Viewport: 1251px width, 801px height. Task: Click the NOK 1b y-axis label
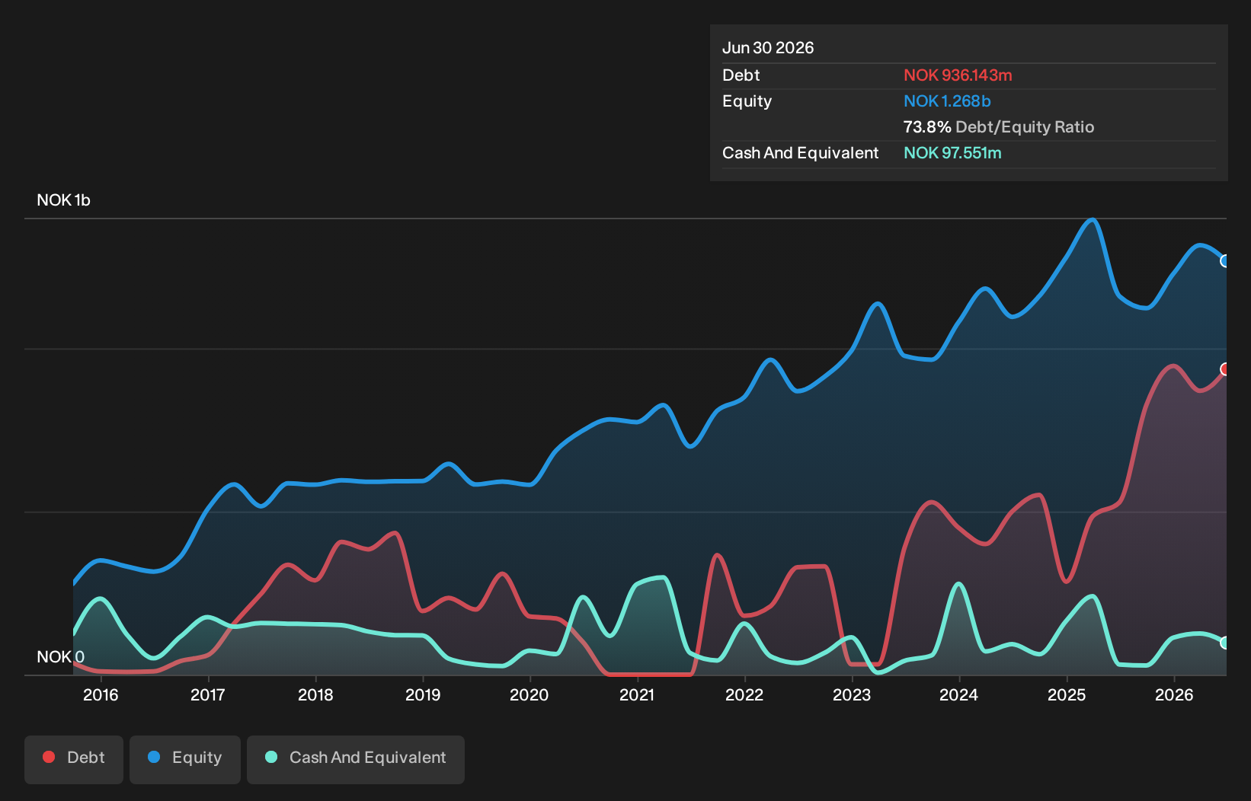[64, 200]
